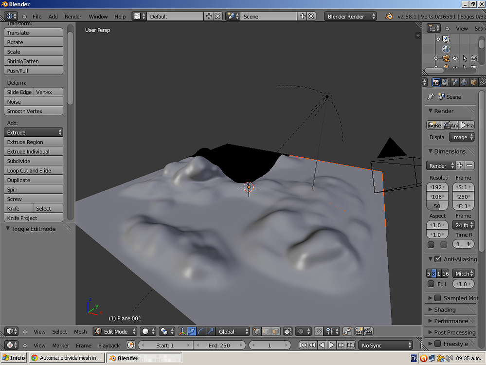Pin the properties context

pyautogui.click(x=431, y=97)
